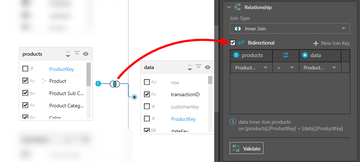Image resolution: width=360 pixels, height=162 pixels.
Task: Check the ProductKey column in products table
Action: tap(25, 69)
